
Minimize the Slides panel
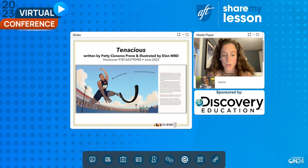pos(183,35)
